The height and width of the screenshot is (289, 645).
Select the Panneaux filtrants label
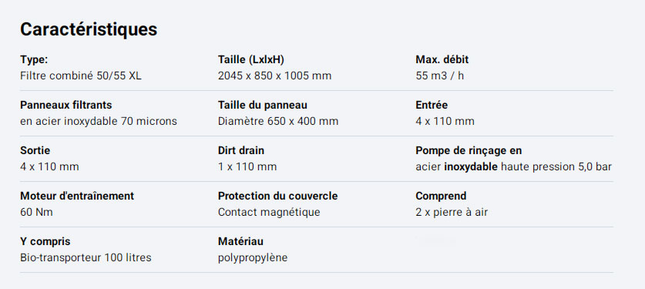(x=66, y=106)
